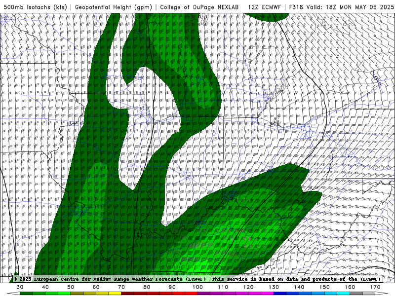Click the darkest green swatch at 30 kts
Viewport: 395px width, 296px height.
(x=26, y=294)
